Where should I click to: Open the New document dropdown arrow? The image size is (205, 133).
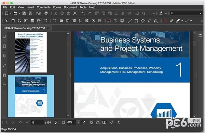[11, 13]
